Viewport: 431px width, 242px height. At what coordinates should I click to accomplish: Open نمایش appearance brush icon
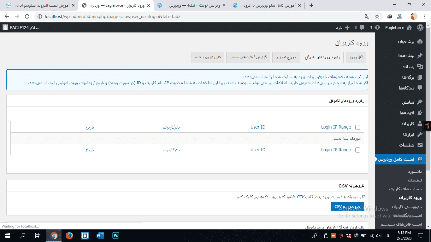420,102
